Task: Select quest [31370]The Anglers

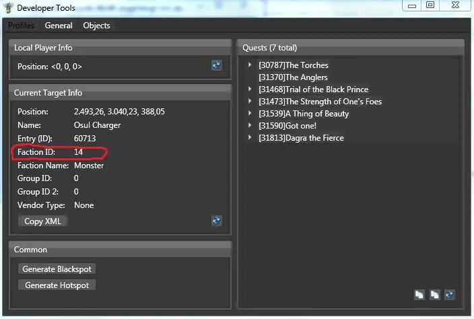Action: coord(293,77)
